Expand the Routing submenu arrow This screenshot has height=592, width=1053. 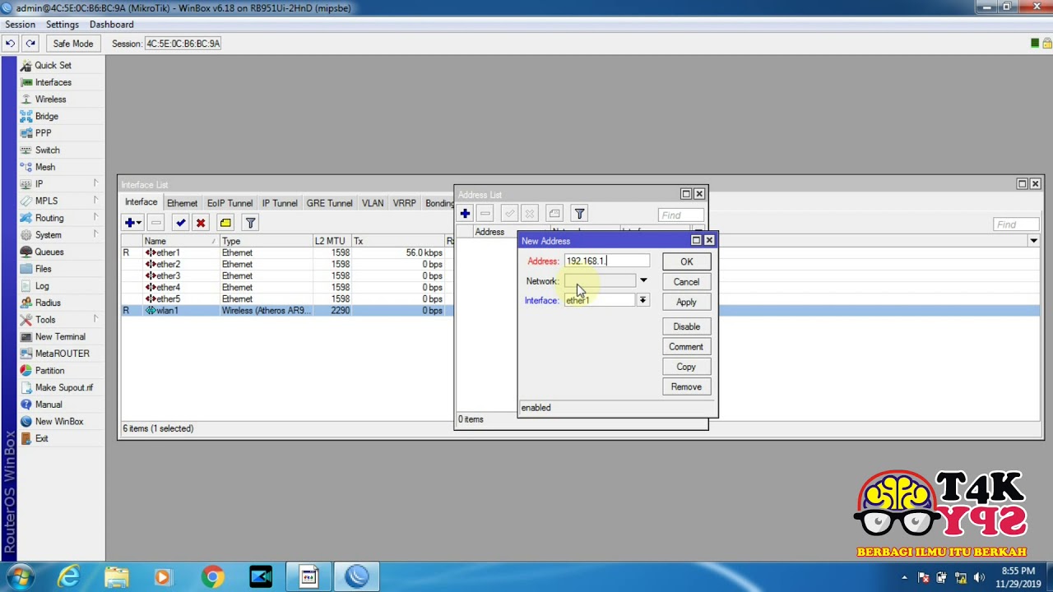click(x=95, y=217)
